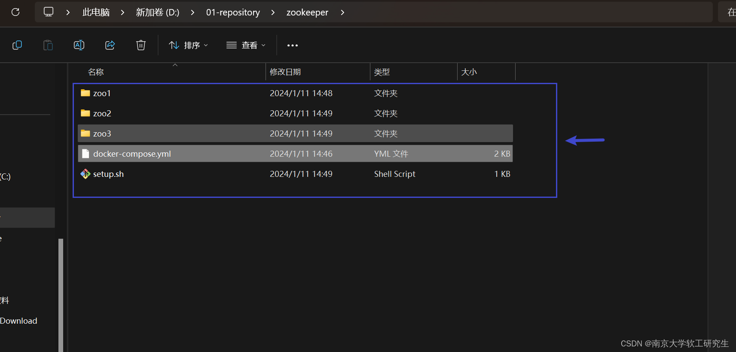This screenshot has height=352, width=736.
Task: Open the more options ellipsis menu
Action: tap(293, 45)
